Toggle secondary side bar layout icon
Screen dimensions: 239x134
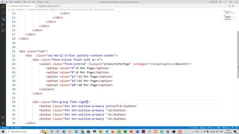pos(216,2)
